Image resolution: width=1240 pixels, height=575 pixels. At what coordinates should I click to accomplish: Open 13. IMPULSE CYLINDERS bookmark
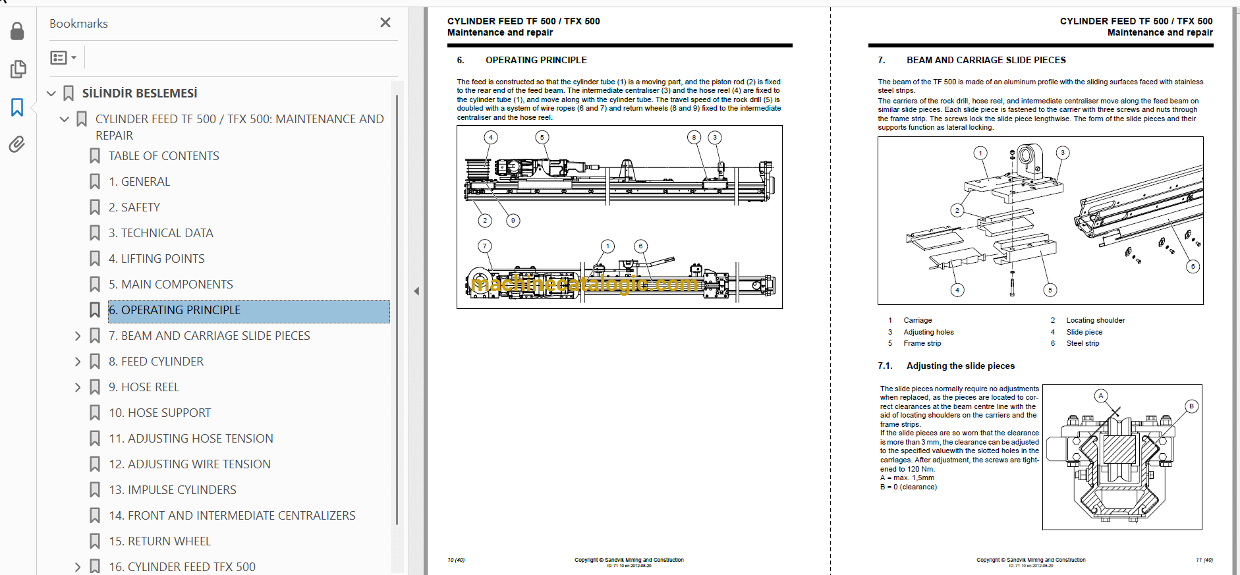pyautogui.click(x=172, y=490)
